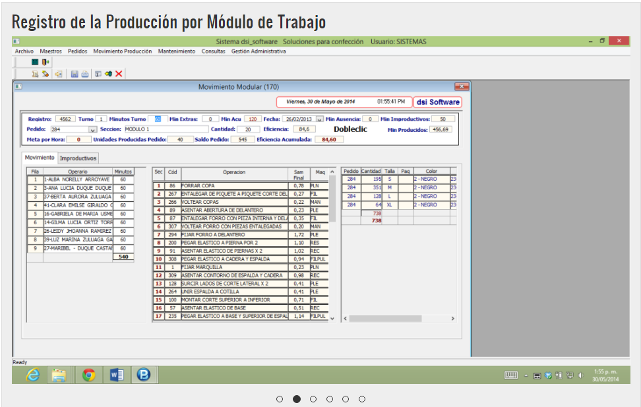
Task: Select operation row FIJAR MARQUILLA
Action: [241, 267]
